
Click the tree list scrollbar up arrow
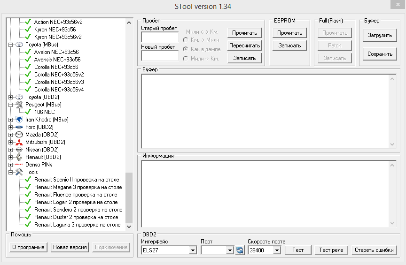click(x=129, y=23)
